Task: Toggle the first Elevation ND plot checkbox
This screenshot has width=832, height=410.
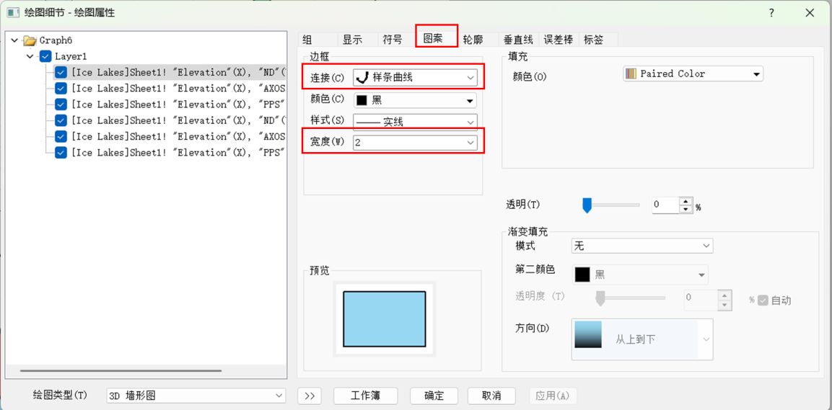Action: tap(61, 72)
